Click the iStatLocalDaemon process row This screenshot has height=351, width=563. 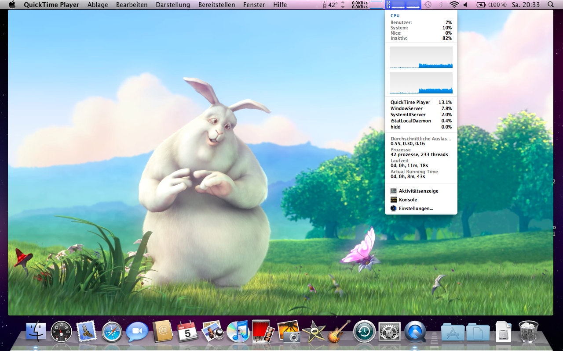point(421,121)
